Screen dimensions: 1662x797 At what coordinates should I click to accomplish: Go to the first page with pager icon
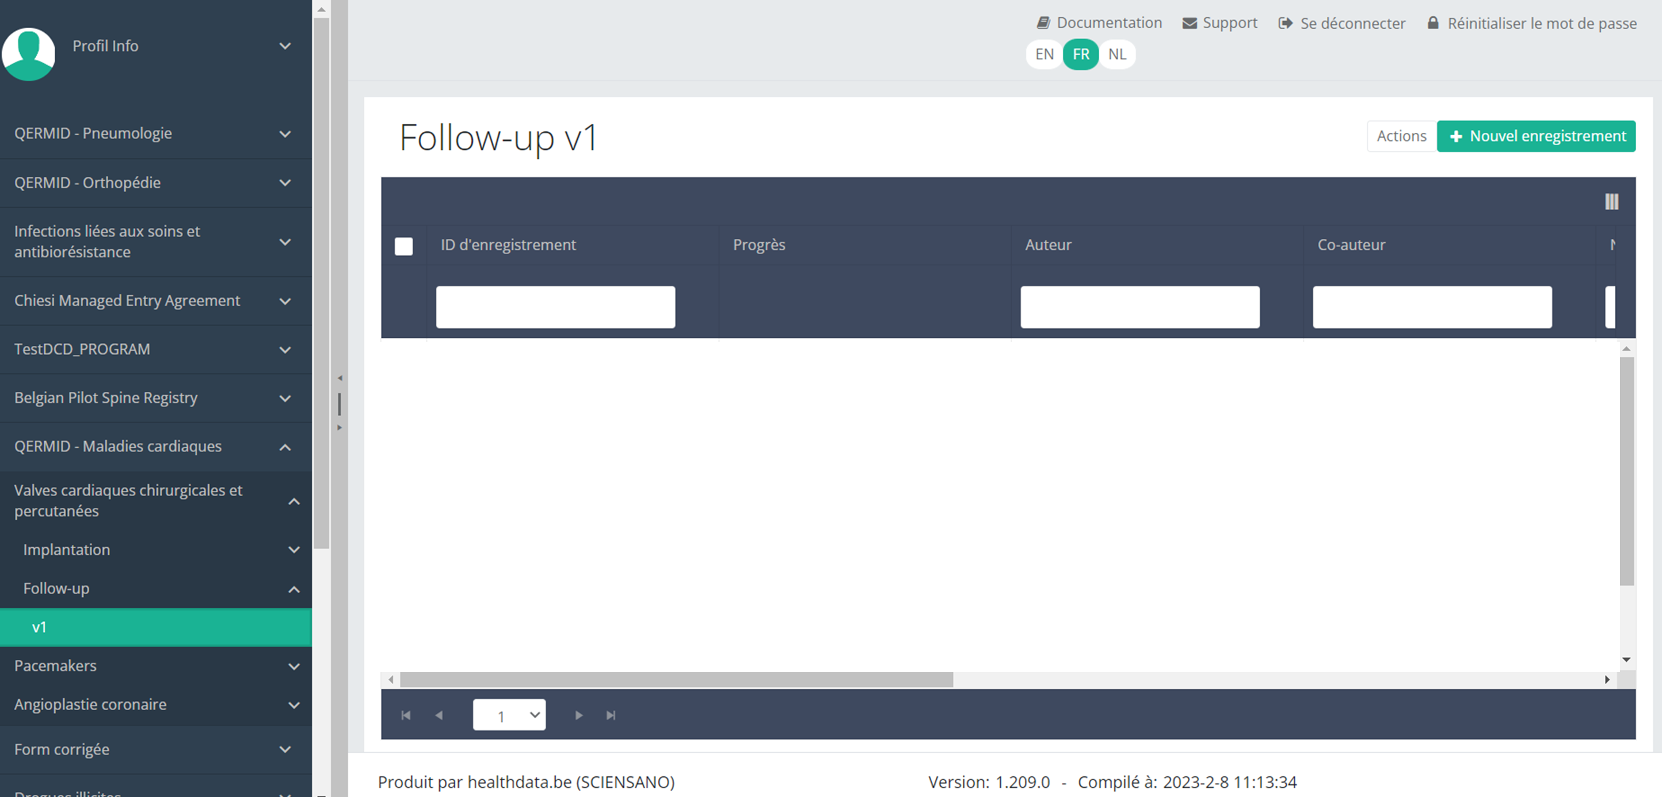[x=406, y=715]
